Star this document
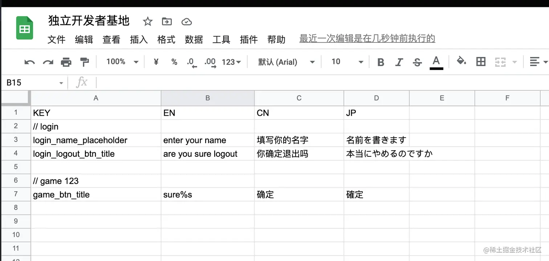The image size is (549, 261). pyautogui.click(x=147, y=22)
